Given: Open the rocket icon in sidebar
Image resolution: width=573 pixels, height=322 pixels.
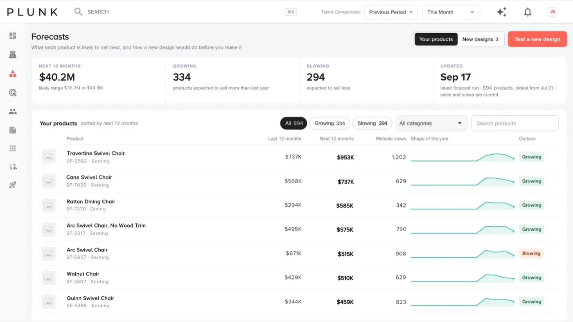Looking at the screenshot, I should pos(13,185).
